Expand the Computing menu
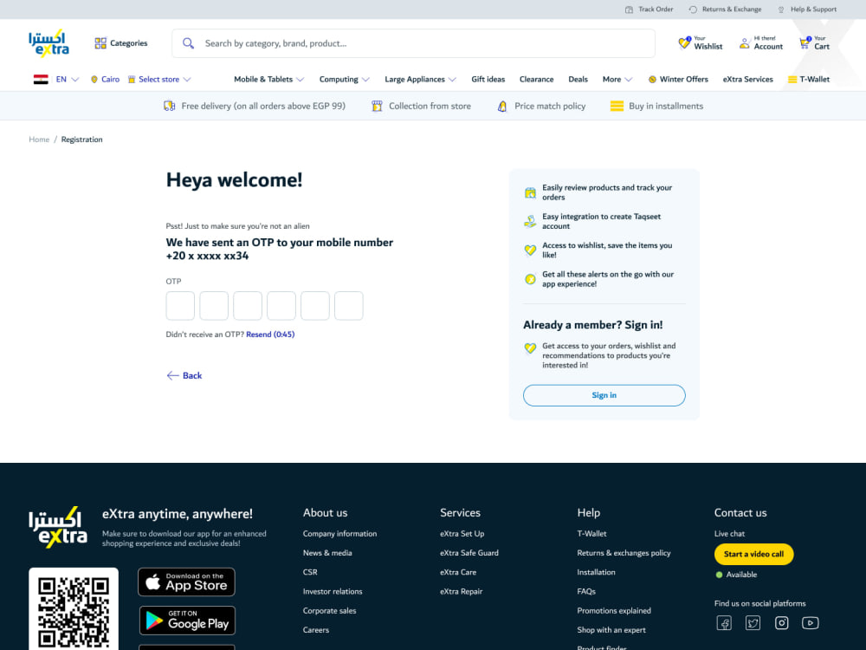Viewport: 866px width, 650px height. coord(344,80)
